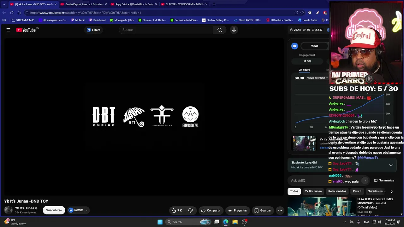Open the Starlink Battery bookmark
The height and width of the screenshot is (227, 404).
tap(216, 20)
